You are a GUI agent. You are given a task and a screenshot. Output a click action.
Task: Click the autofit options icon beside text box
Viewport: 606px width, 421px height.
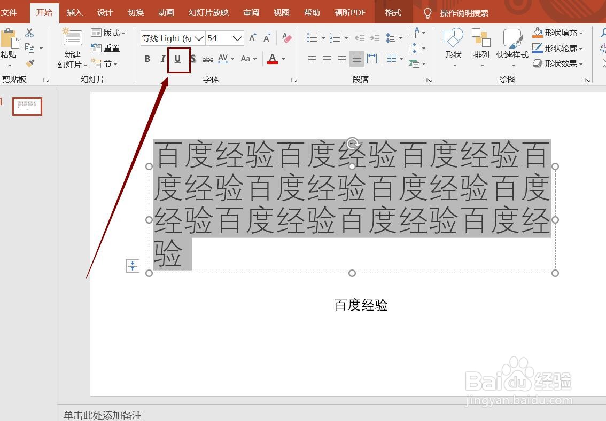133,266
